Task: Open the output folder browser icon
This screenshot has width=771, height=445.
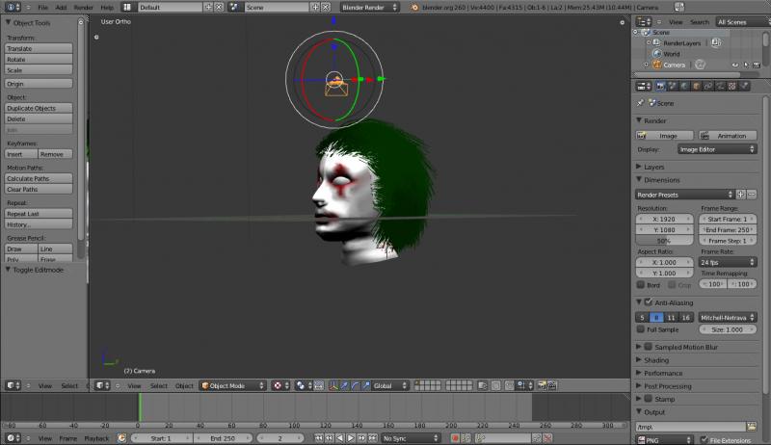Action: point(752,427)
